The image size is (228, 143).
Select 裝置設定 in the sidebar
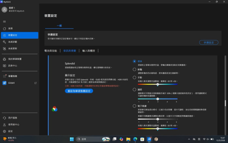click(x=20, y=35)
